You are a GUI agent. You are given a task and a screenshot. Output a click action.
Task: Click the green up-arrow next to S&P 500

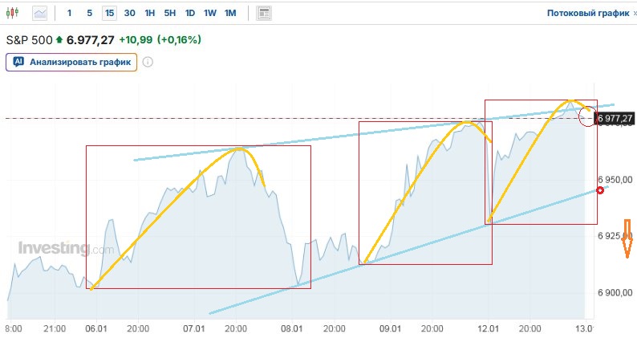tap(59, 39)
